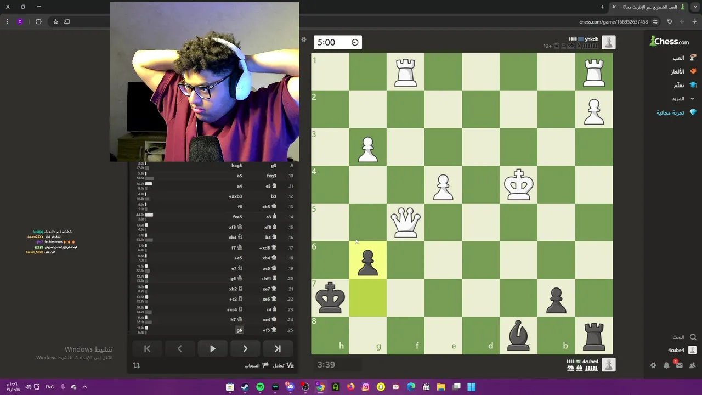This screenshot has width=702, height=395.
Task: Select move 12 black +axb3 in move list
Action: (x=235, y=196)
